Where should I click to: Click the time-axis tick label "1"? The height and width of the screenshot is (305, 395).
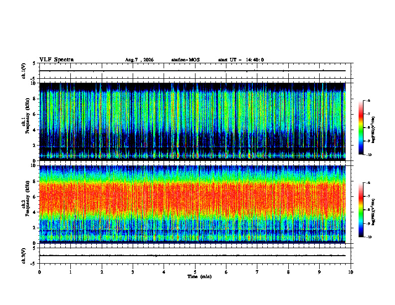point(70,272)
